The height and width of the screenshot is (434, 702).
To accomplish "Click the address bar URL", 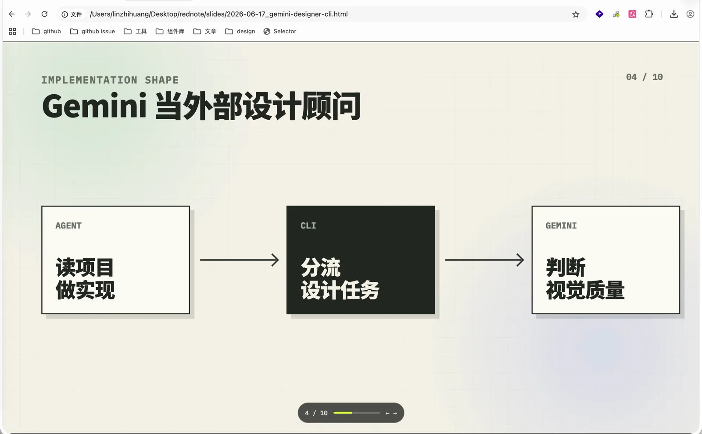I will click(x=219, y=14).
